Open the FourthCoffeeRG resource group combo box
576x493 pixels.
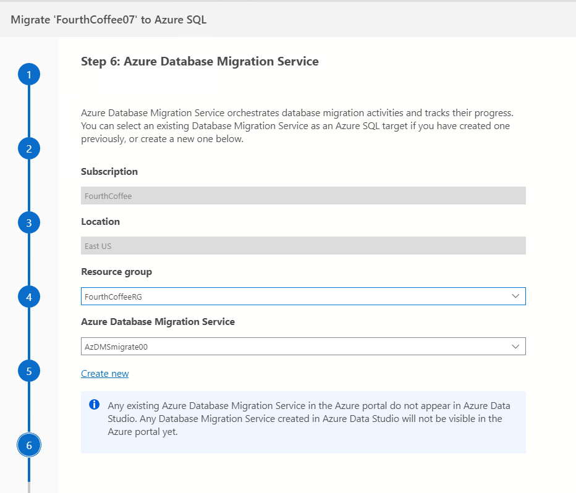pyautogui.click(x=297, y=297)
